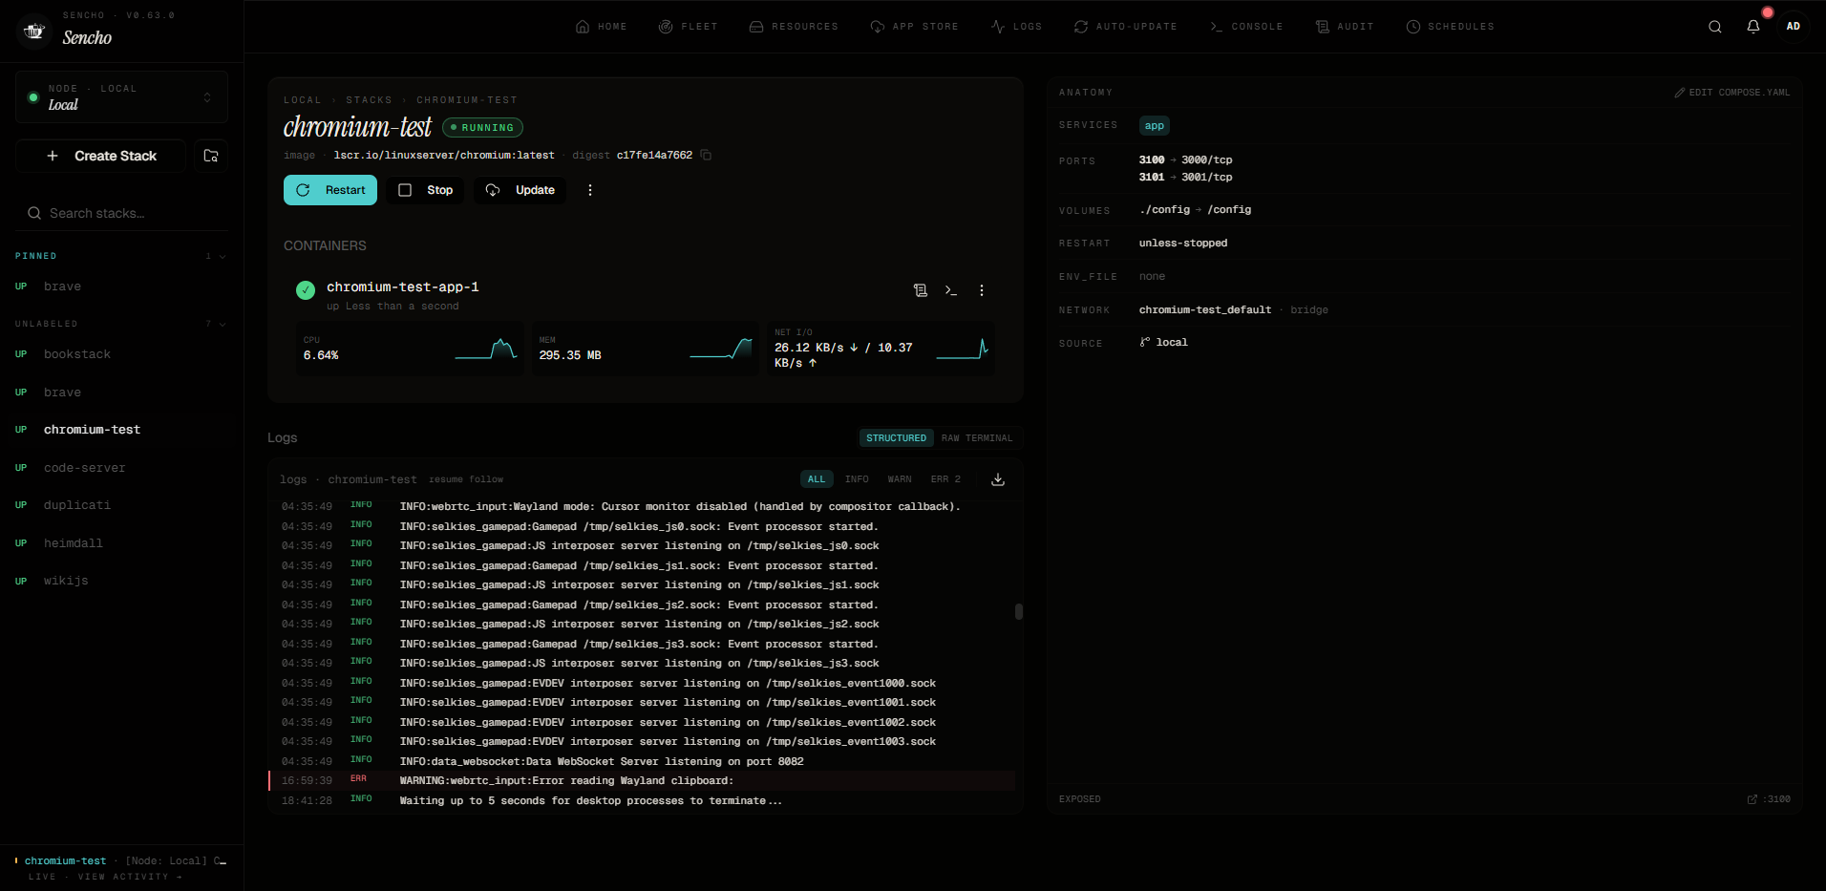The width and height of the screenshot is (1826, 891).
Task: Open the import stack folder icon
Action: coord(211,156)
